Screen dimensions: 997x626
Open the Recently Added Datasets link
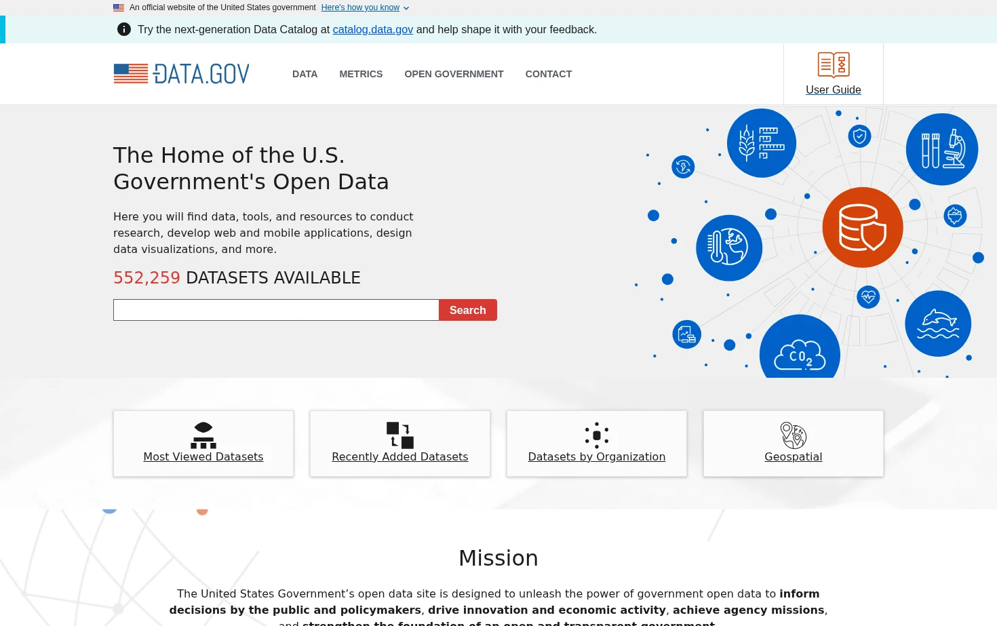[x=400, y=456]
